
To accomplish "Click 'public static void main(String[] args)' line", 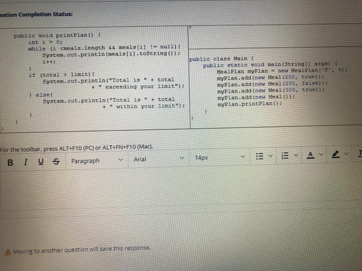I will [x=270, y=65].
